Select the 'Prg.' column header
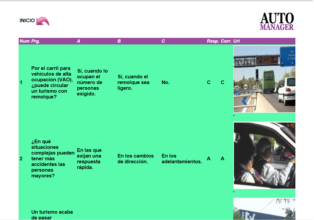The width and height of the screenshot is (314, 220). [36, 41]
